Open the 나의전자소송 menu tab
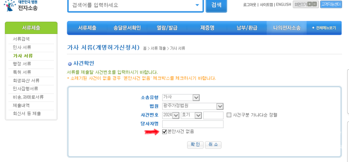The width and height of the screenshot is (349, 162). [x=287, y=28]
